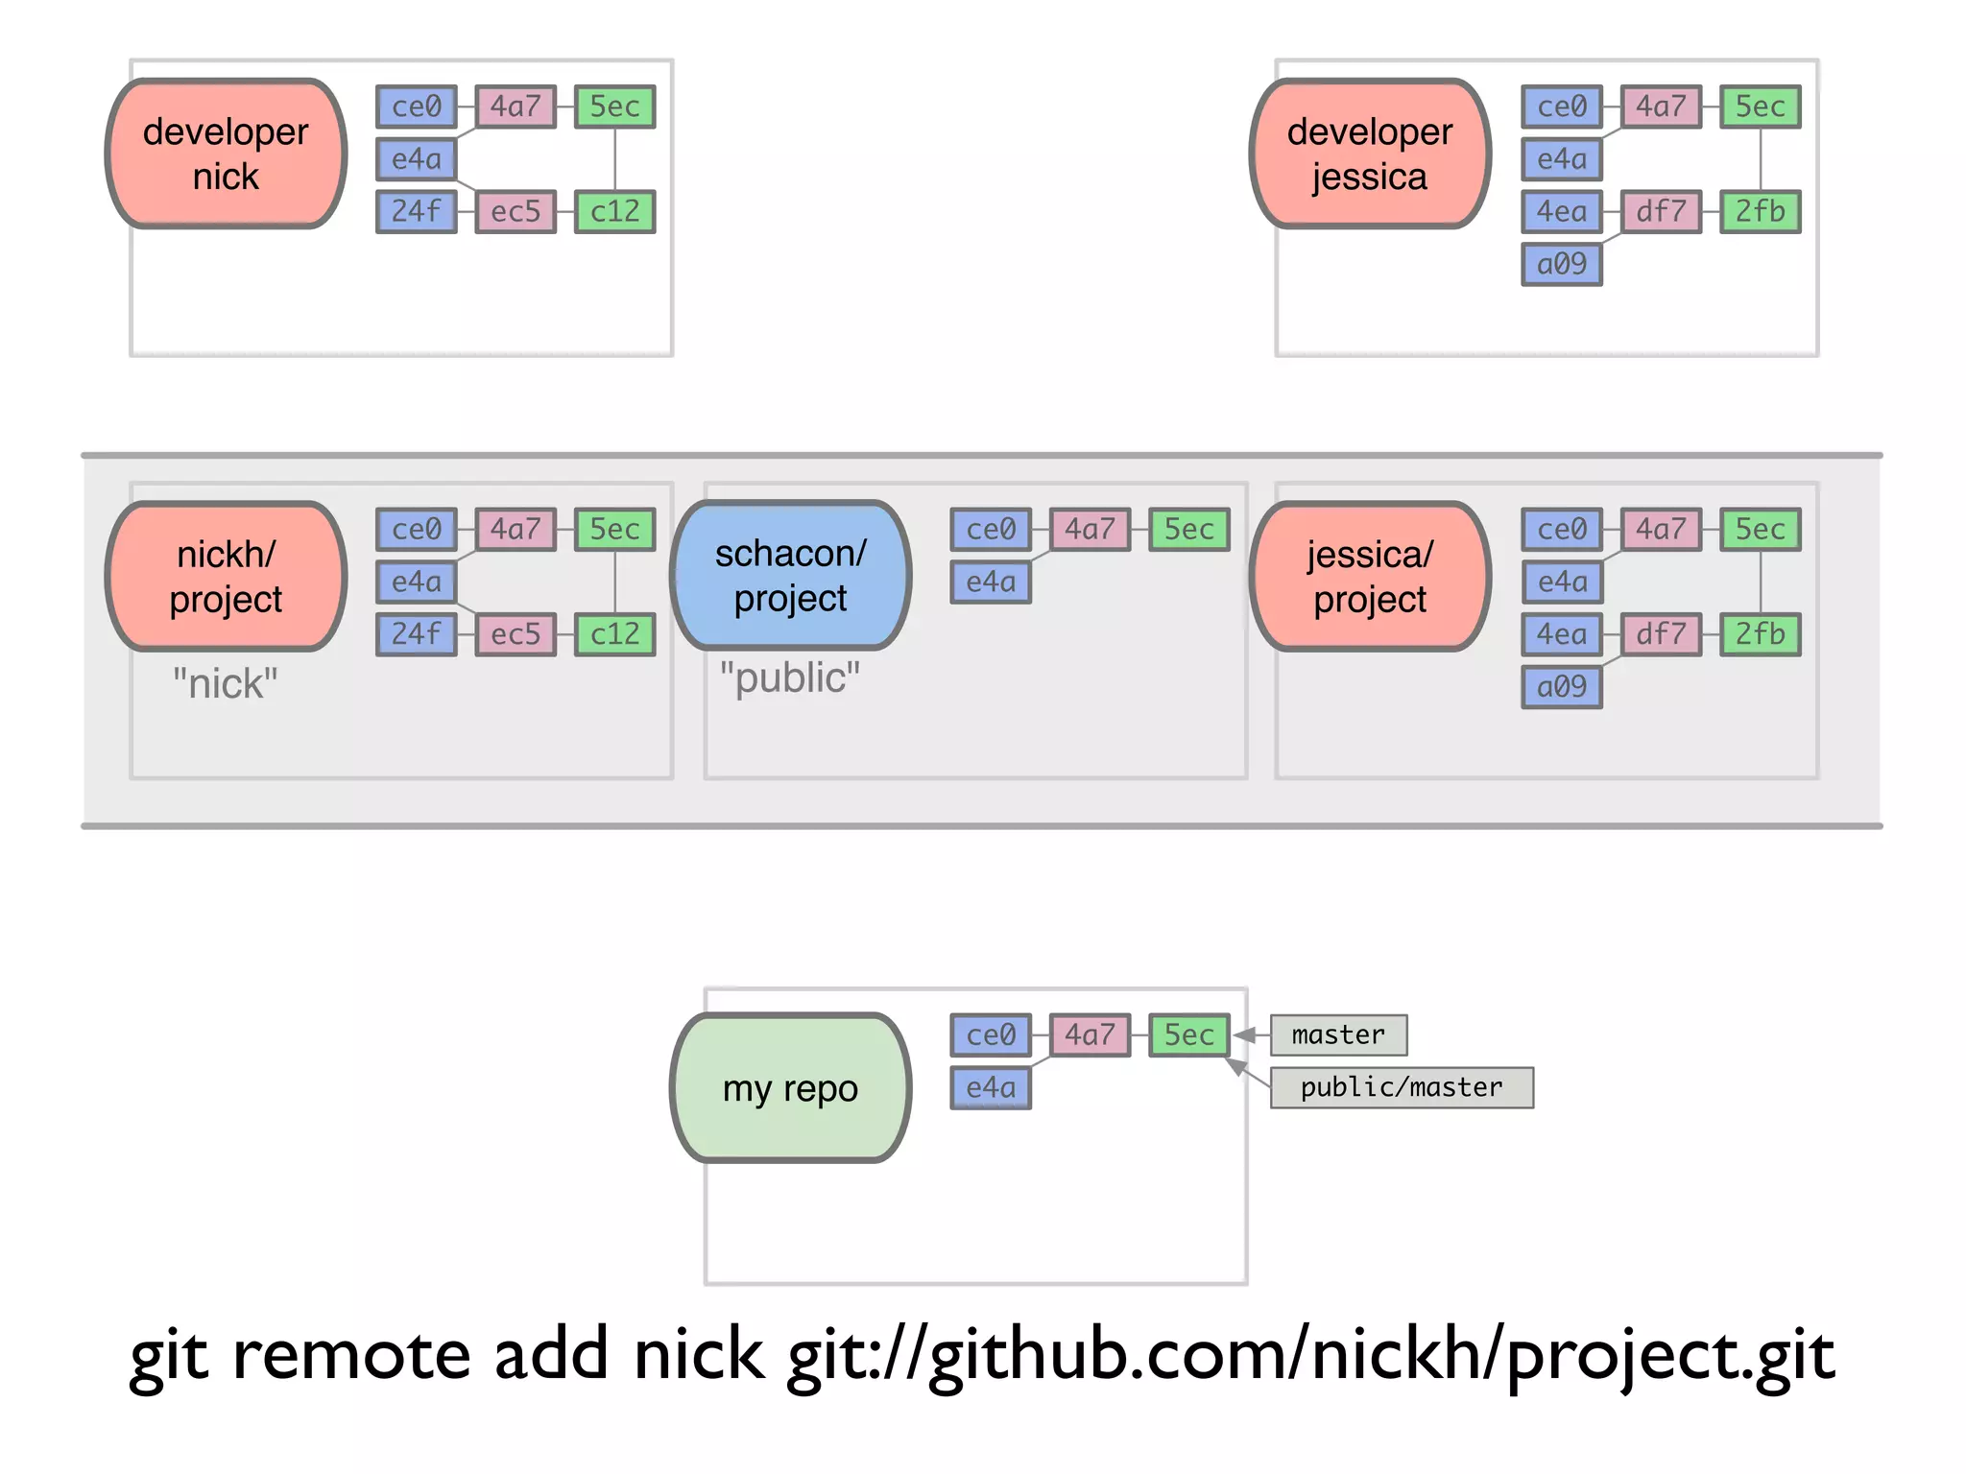Click 5ec commit in schacon/project box
The height and width of the screenshot is (1474, 1966).
(1189, 529)
